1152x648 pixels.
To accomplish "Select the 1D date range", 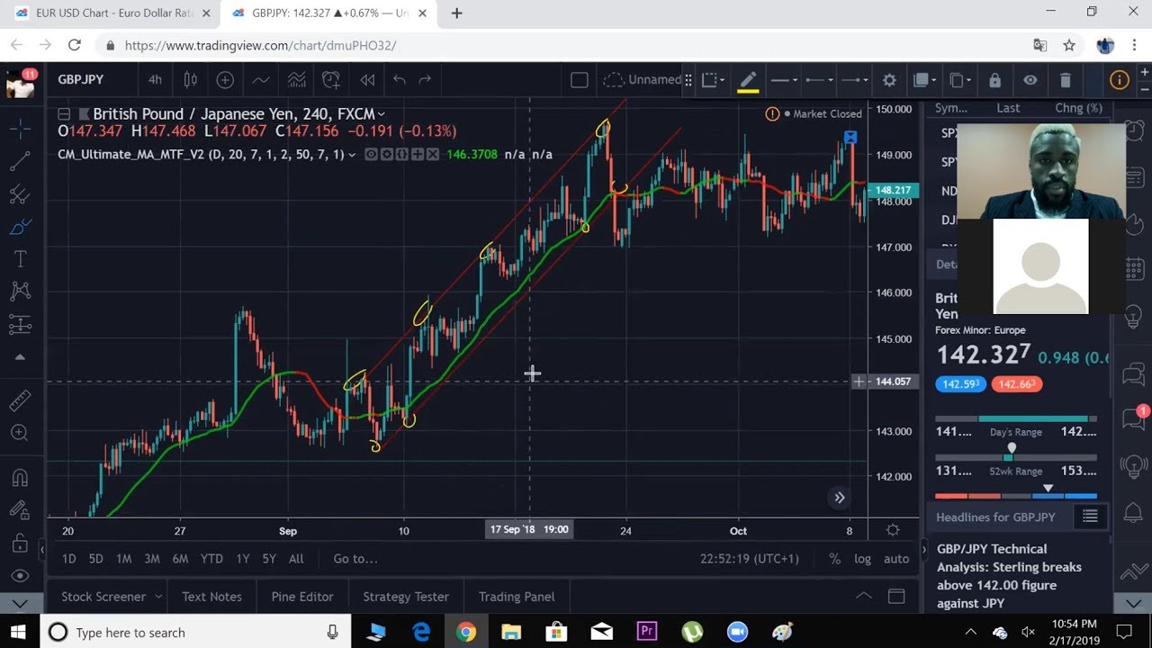I will pos(68,559).
